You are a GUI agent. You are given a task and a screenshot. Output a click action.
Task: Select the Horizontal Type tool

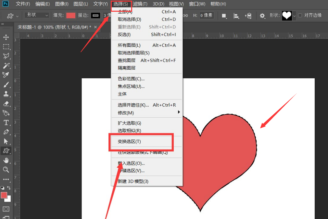pos(6,122)
